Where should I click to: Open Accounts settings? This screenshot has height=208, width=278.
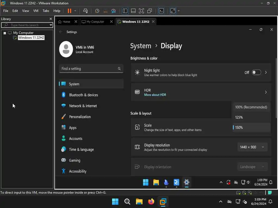tap(91, 138)
